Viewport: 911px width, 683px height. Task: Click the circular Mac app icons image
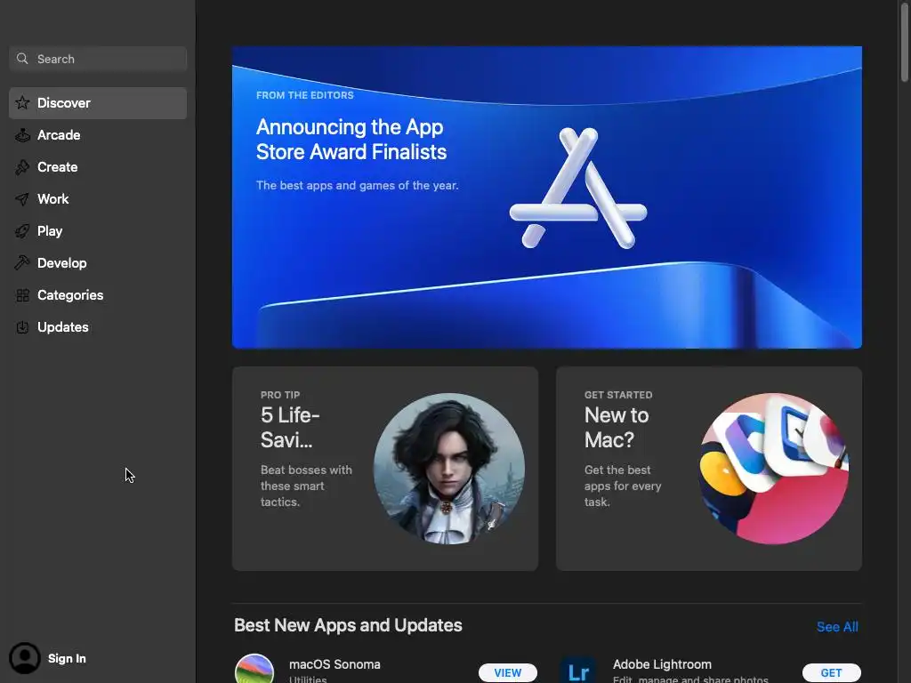coord(773,469)
